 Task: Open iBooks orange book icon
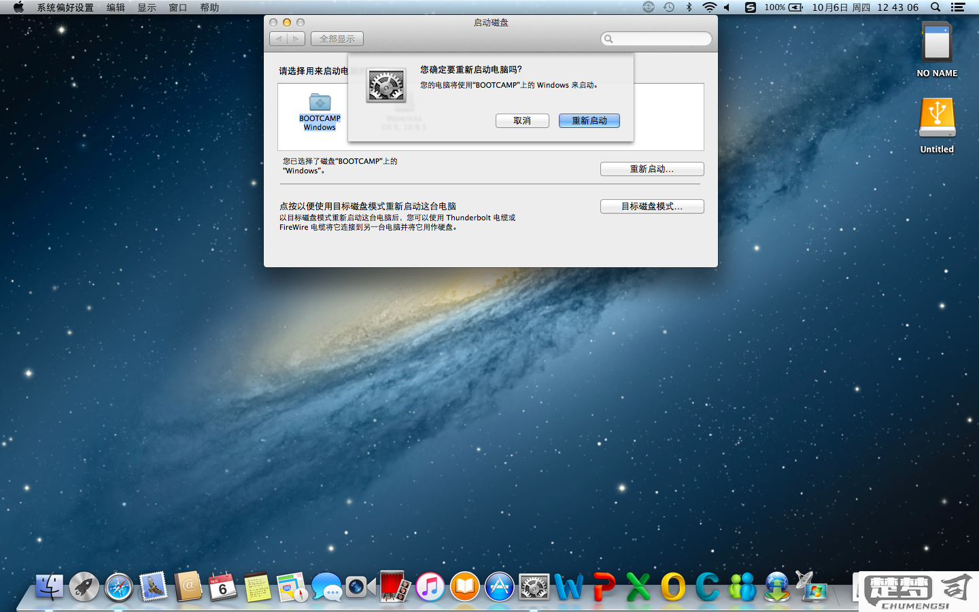[x=464, y=587]
